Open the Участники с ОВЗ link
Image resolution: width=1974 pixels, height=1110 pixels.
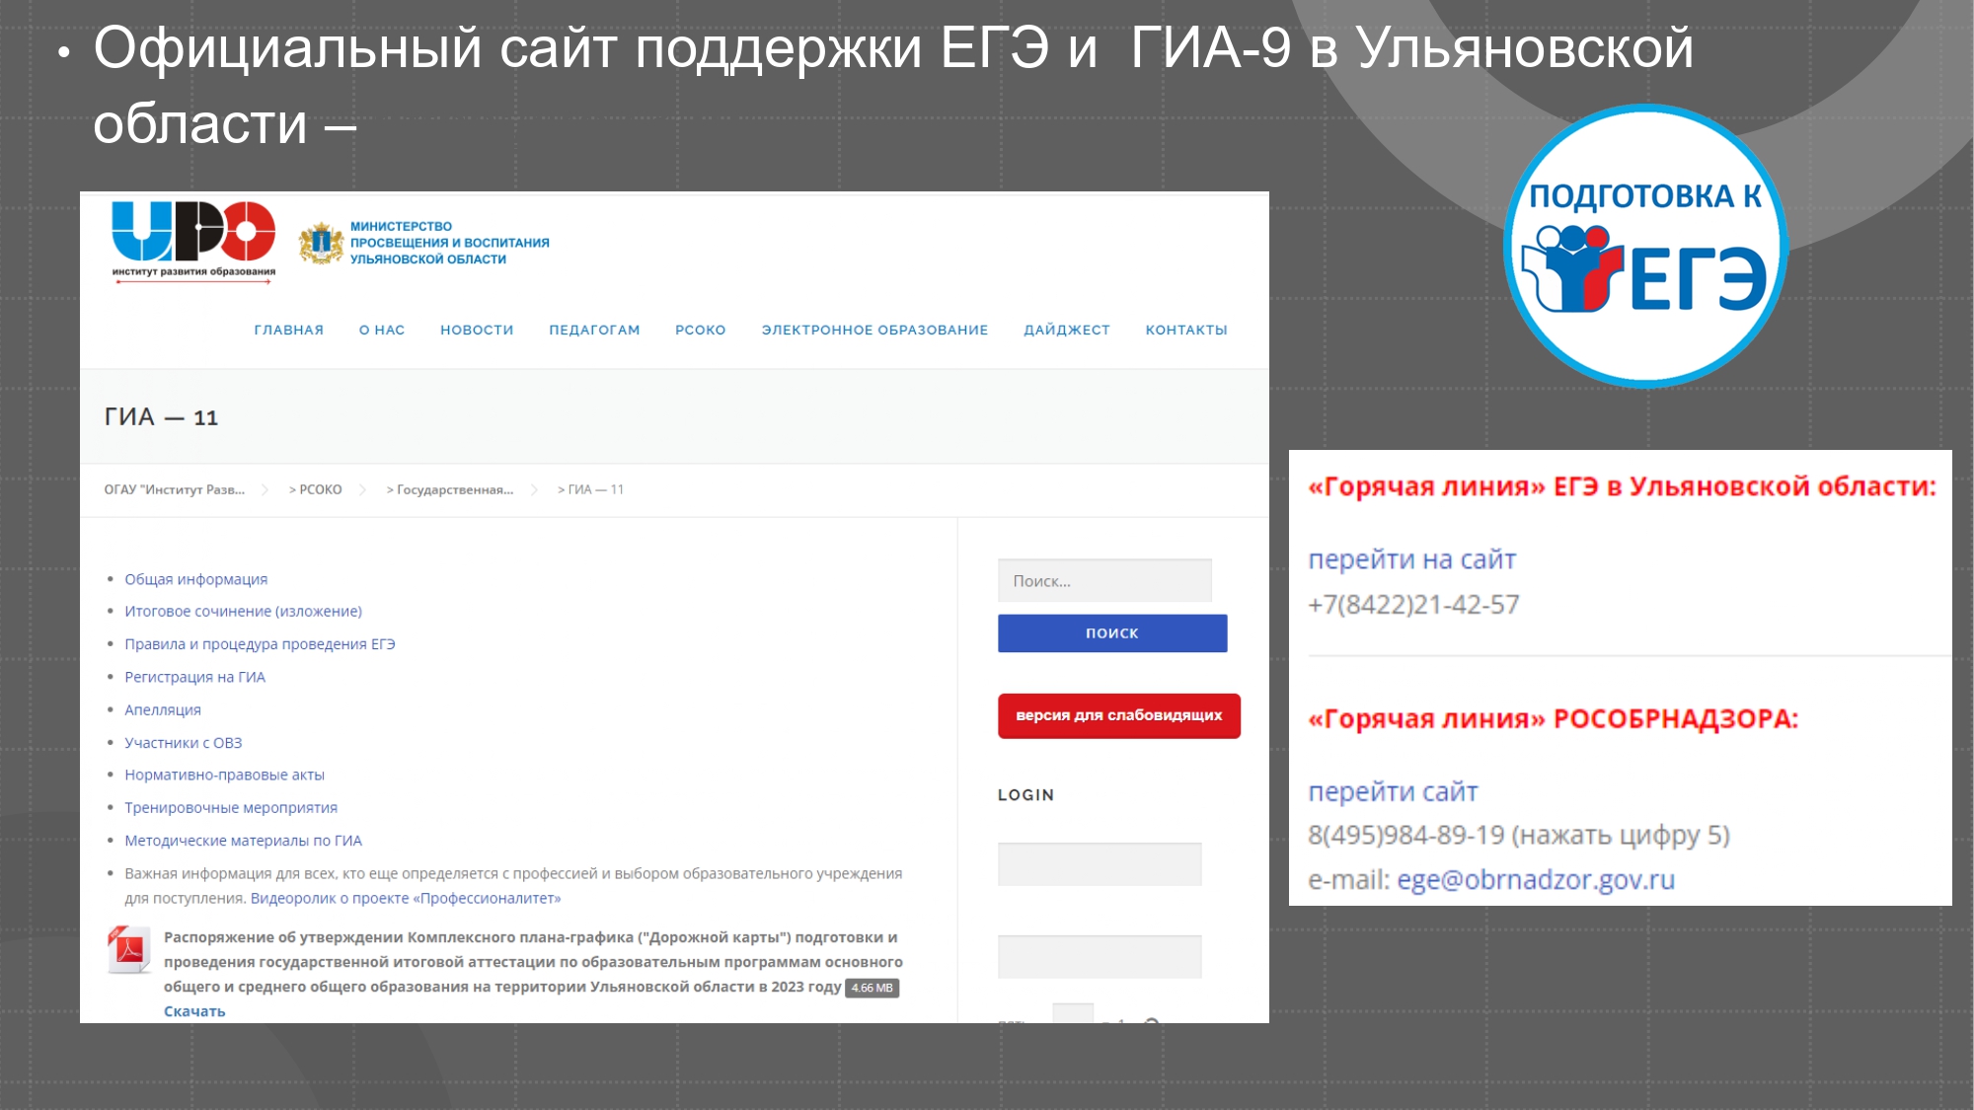(184, 743)
